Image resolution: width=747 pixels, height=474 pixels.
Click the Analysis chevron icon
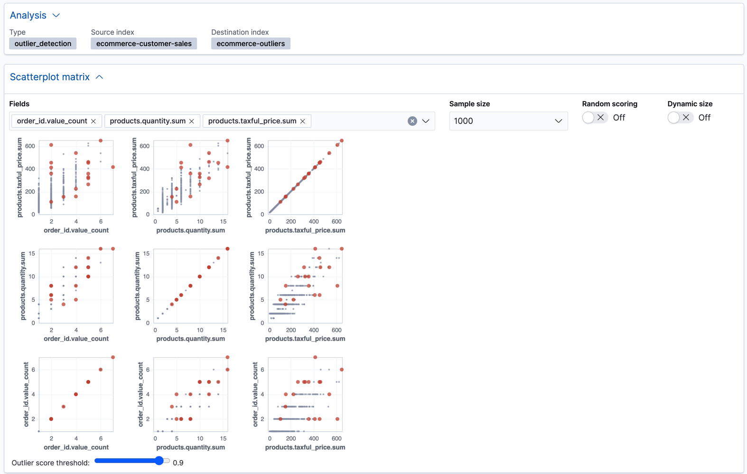tap(56, 15)
